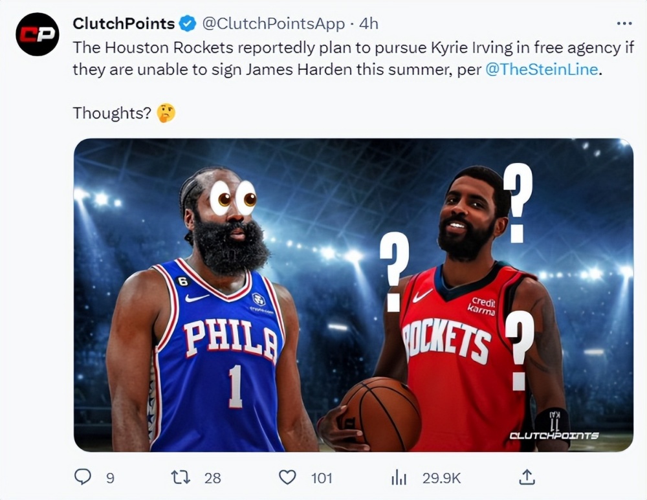647x500 pixels.
Task: Click the 29.9K views count
Action: tap(441, 478)
